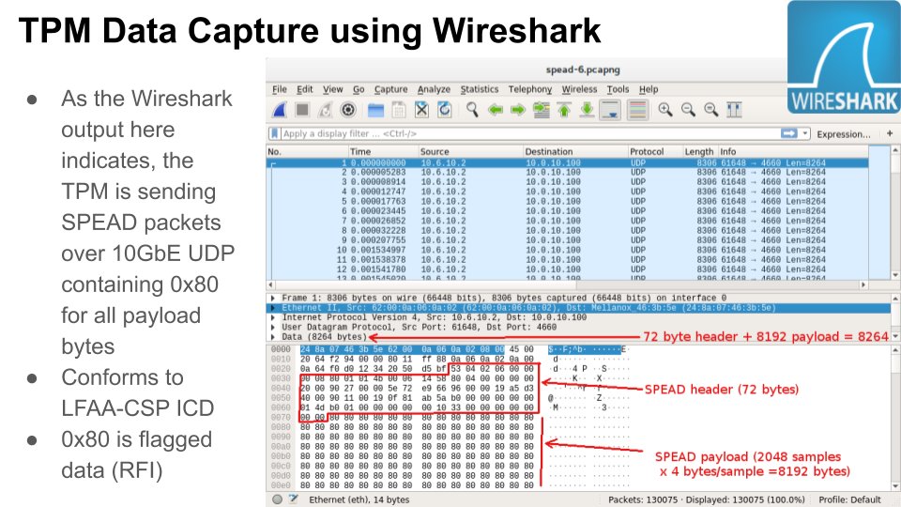The width and height of the screenshot is (901, 507).
Task: Toggle packet list colorization
Action: pyautogui.click(x=637, y=109)
